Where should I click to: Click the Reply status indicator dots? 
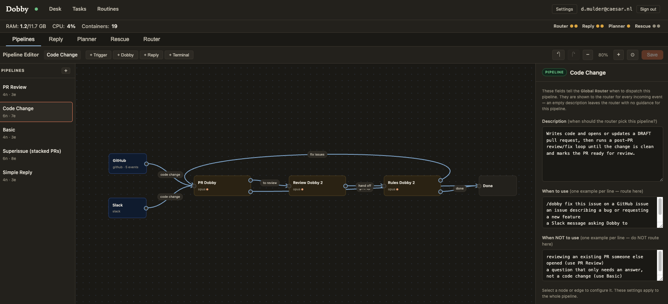pyautogui.click(x=600, y=26)
